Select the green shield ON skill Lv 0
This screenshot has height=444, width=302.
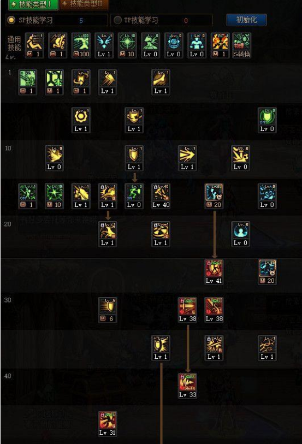click(267, 120)
